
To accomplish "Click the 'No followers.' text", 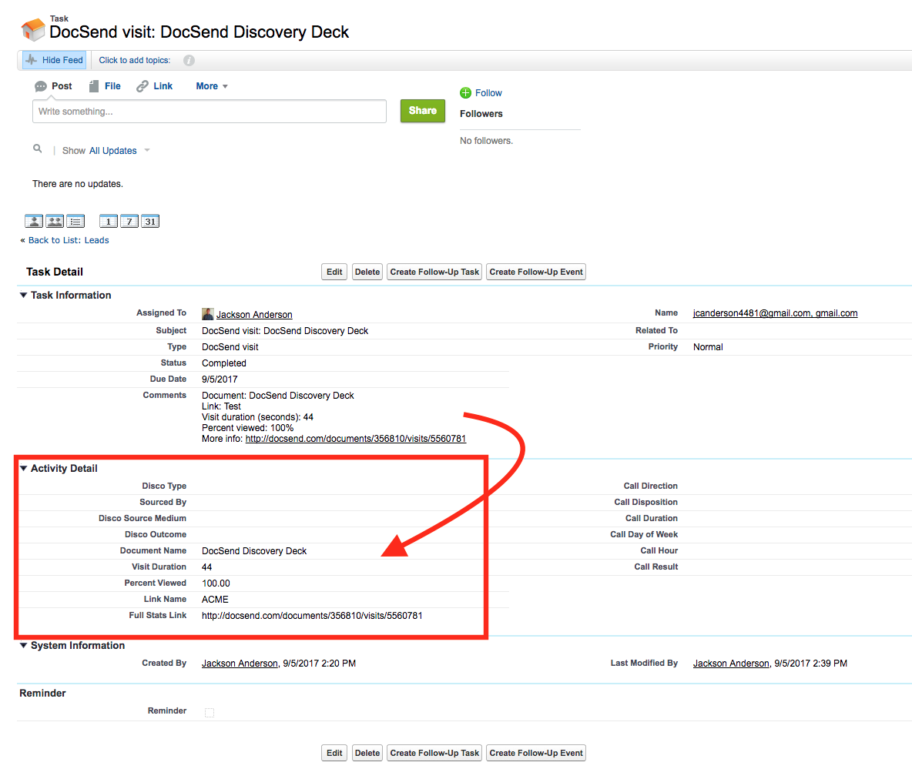I will [486, 142].
